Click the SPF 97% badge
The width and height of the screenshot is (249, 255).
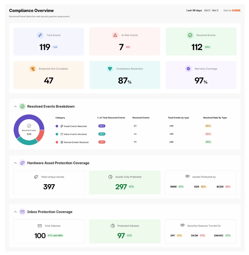(179, 235)
